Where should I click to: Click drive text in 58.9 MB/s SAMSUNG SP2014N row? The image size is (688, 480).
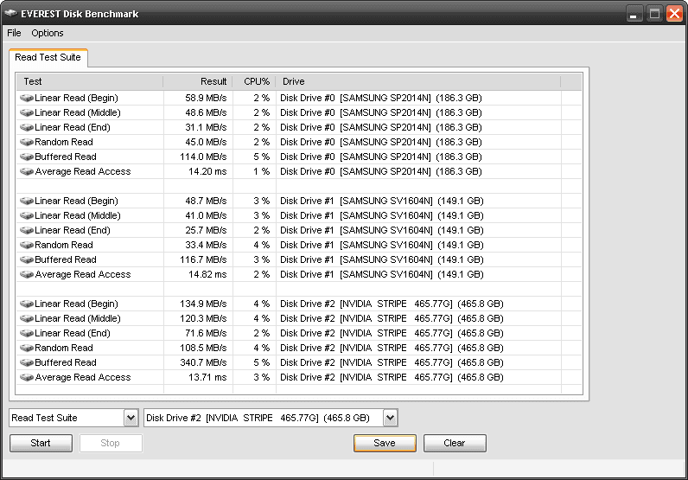click(381, 98)
